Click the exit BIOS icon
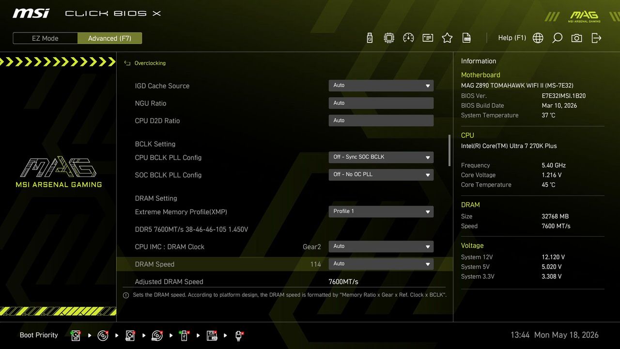The height and width of the screenshot is (349, 620). (596, 38)
